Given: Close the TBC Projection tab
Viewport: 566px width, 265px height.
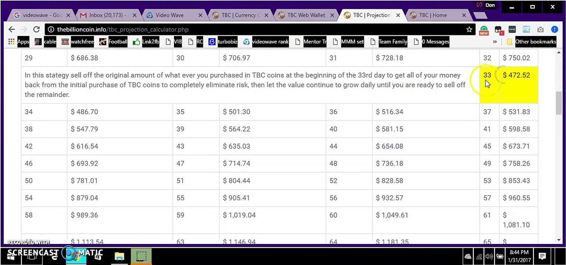Looking at the screenshot, I should click(398, 15).
